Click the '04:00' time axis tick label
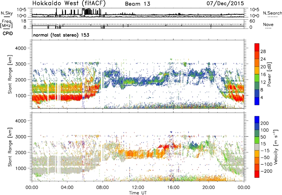 pyautogui.click(x=67, y=188)
